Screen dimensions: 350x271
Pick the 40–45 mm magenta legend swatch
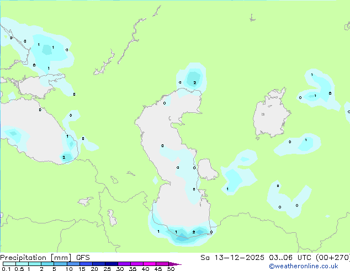[150, 264]
